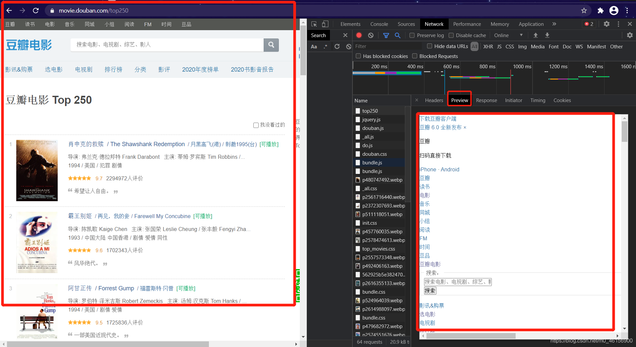This screenshot has height=347, width=636.
Task: Open the Response tab
Action: point(486,100)
